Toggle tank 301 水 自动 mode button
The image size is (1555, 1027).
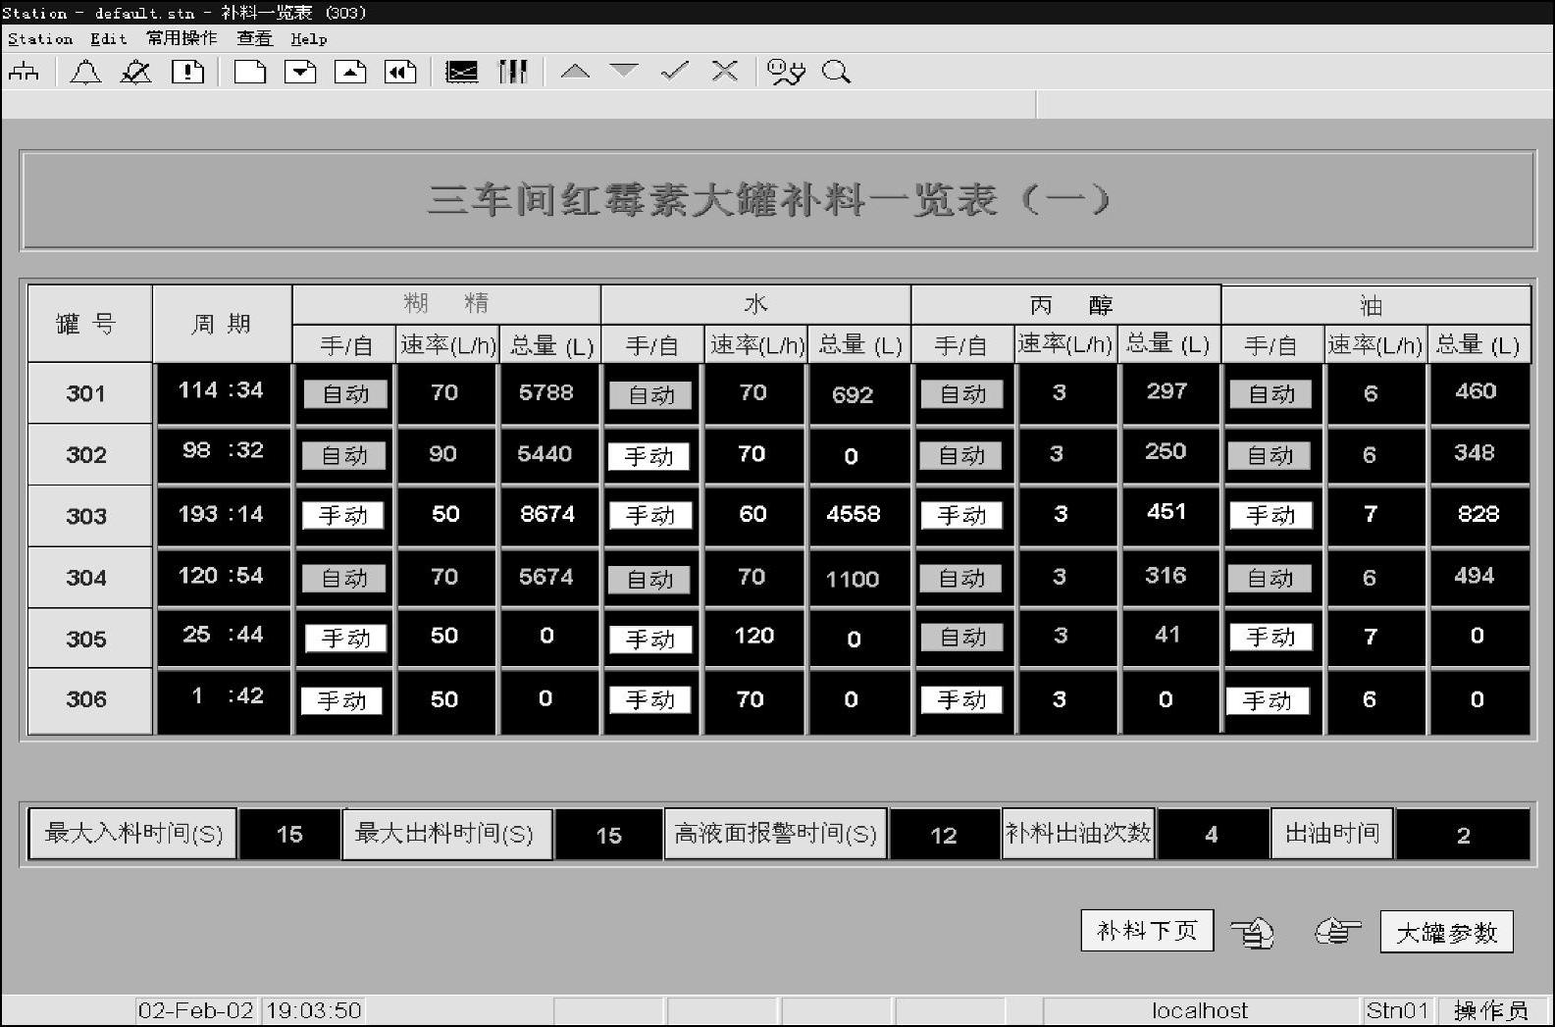coord(650,395)
